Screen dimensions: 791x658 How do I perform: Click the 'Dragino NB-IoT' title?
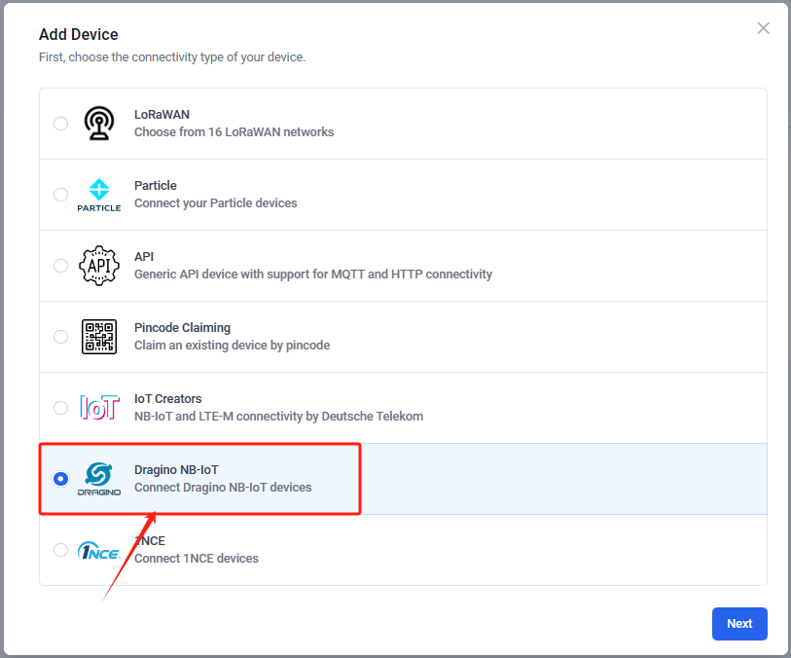pyautogui.click(x=176, y=470)
